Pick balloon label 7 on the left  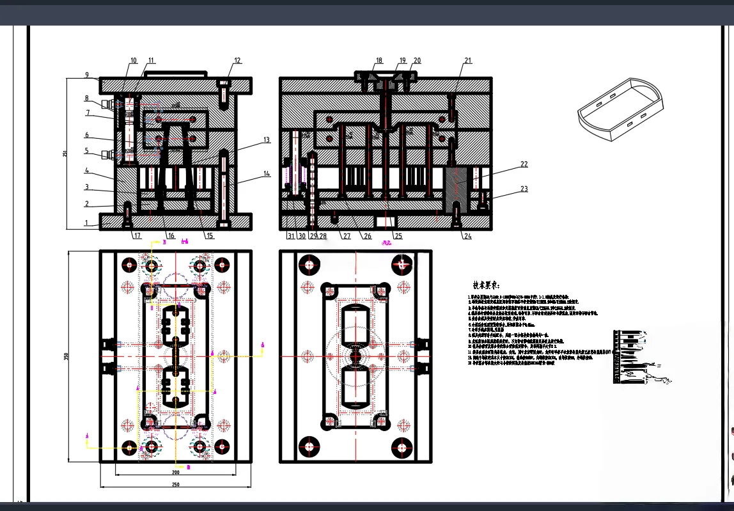coord(88,113)
